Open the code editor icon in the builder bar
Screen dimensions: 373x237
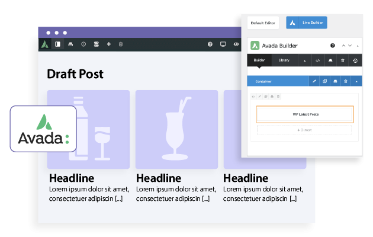coord(317,60)
